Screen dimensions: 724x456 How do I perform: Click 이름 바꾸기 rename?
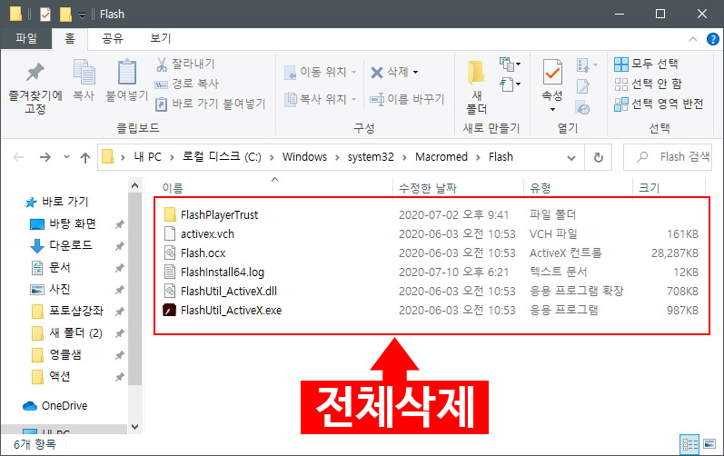tap(407, 99)
